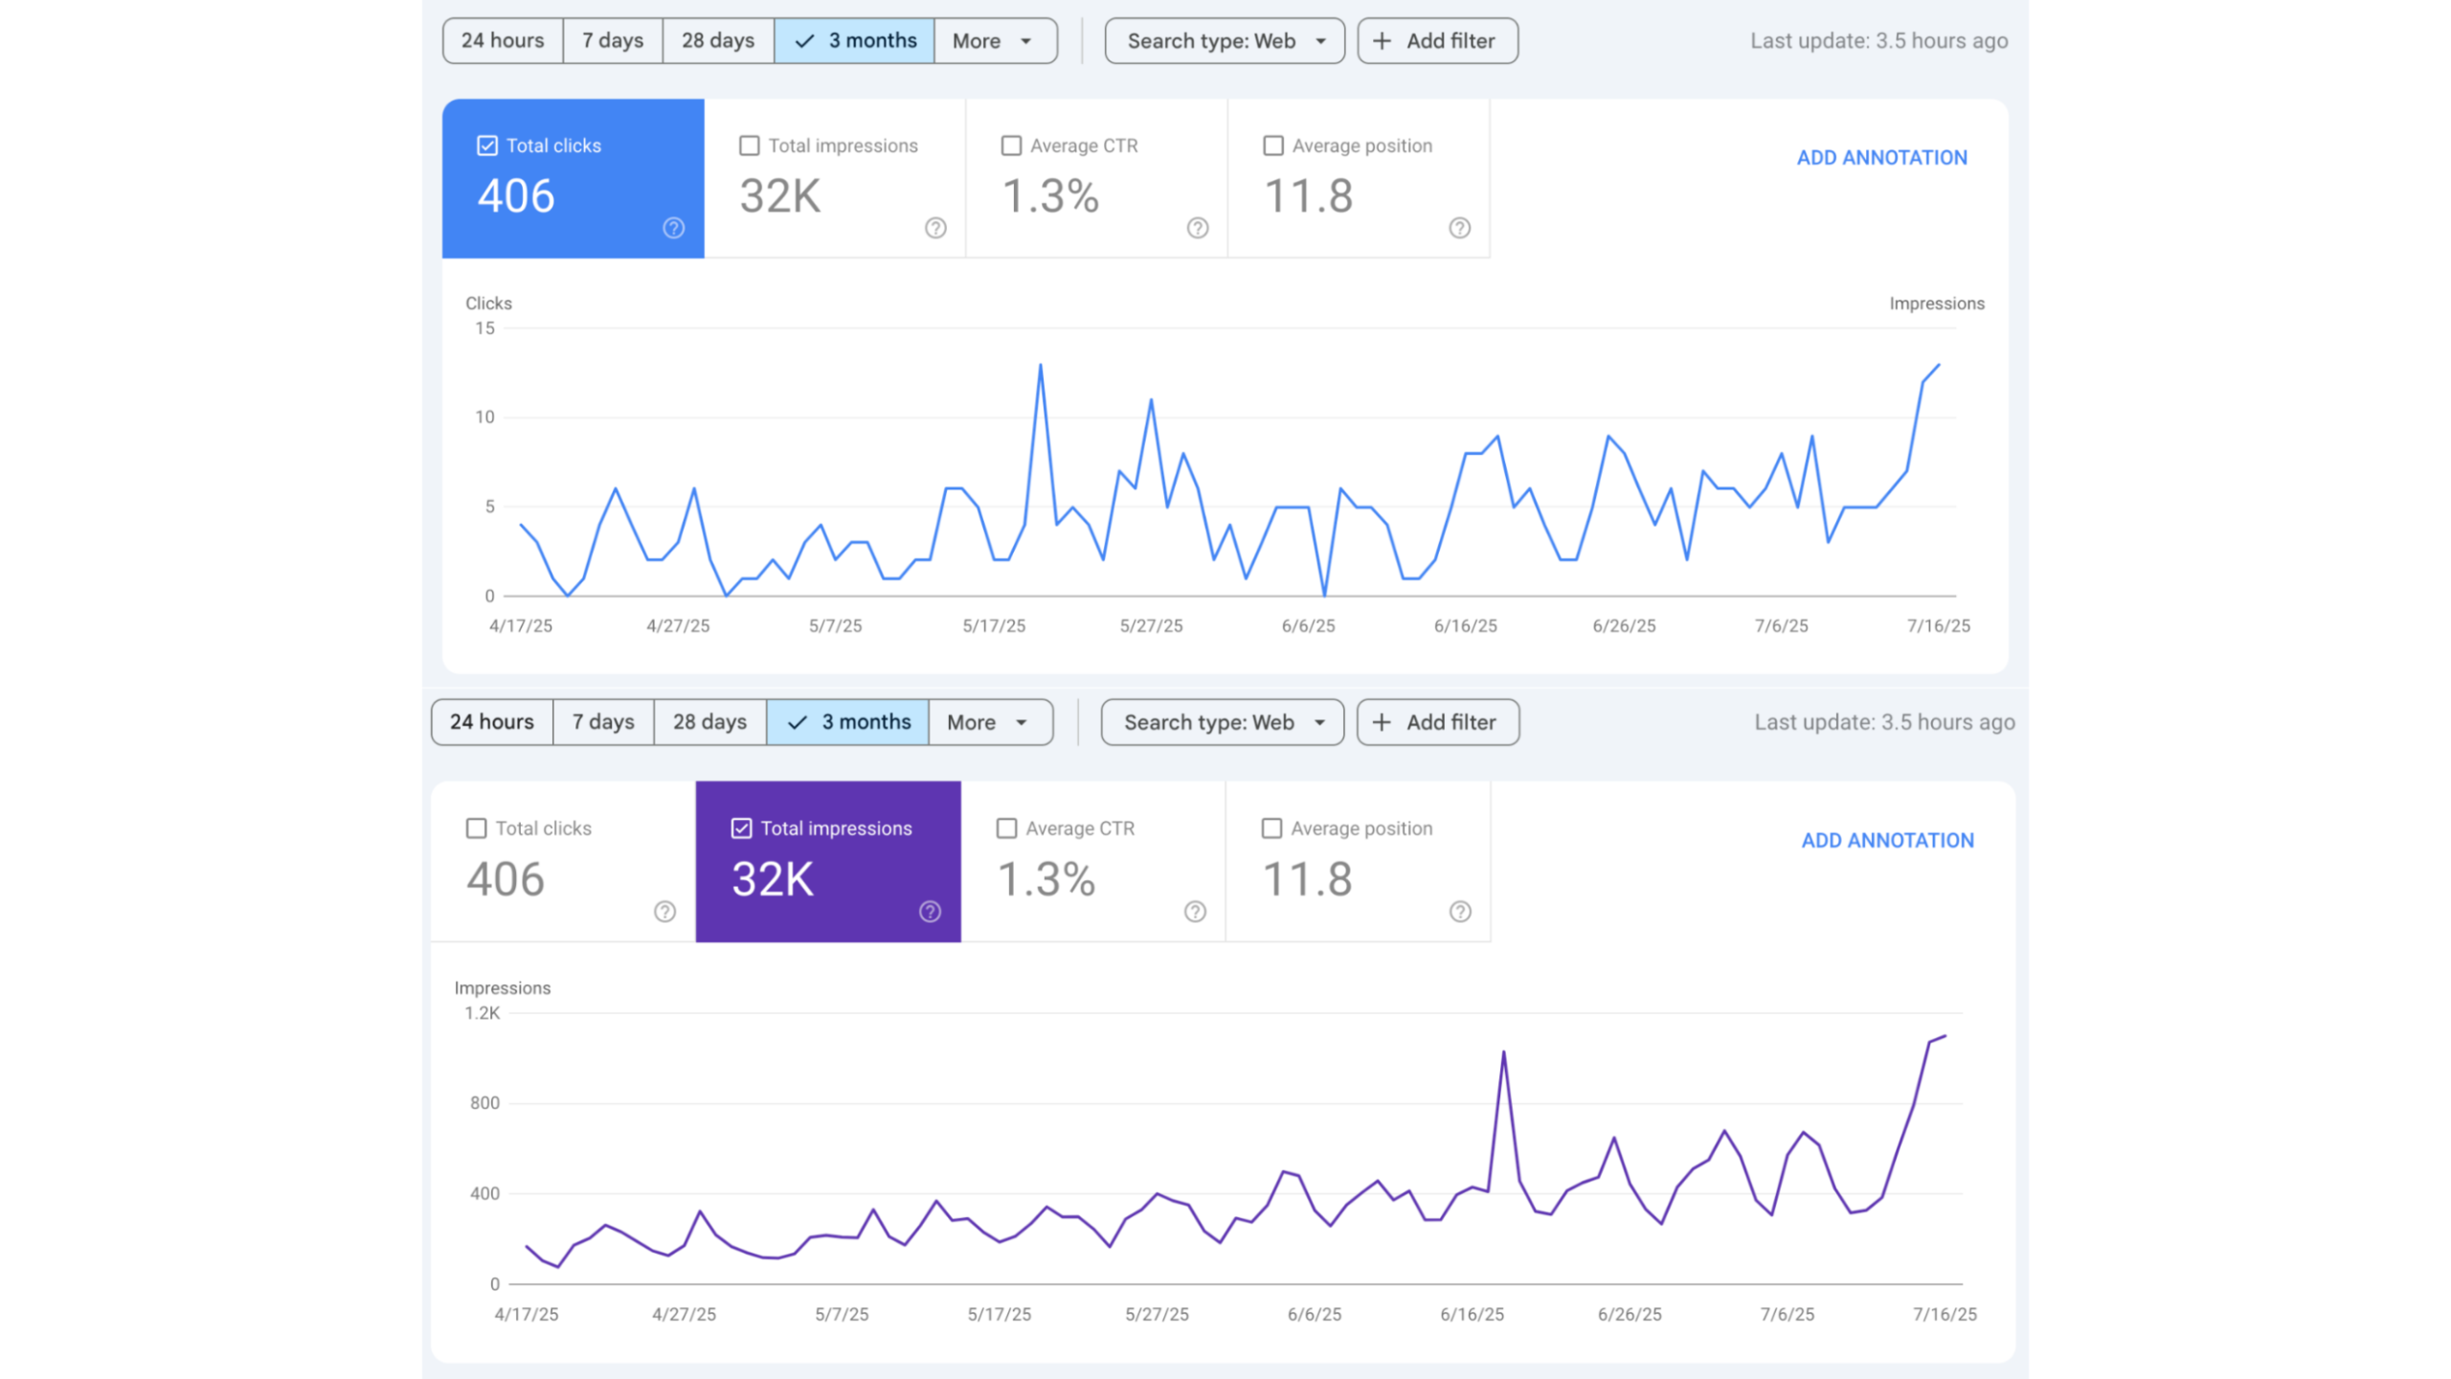Click the 6/16/25 spike on impressions chart
This screenshot has height=1379, width=2451.
pos(1503,1052)
